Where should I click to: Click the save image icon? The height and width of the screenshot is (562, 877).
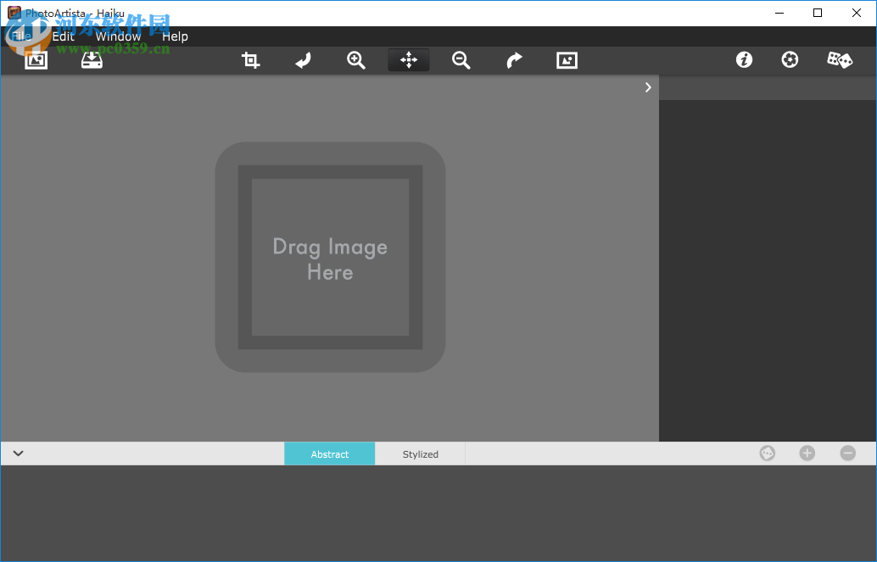[92, 60]
